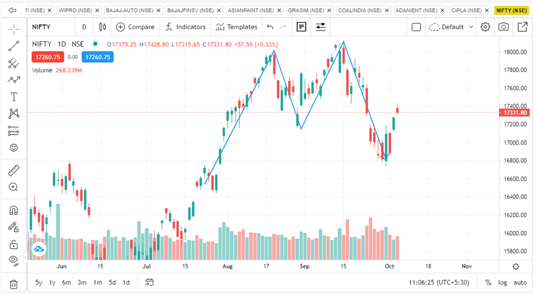Screen dimensions: 533x294
Task: Select the active NIFTY (NSE) tab
Action: (511, 11)
